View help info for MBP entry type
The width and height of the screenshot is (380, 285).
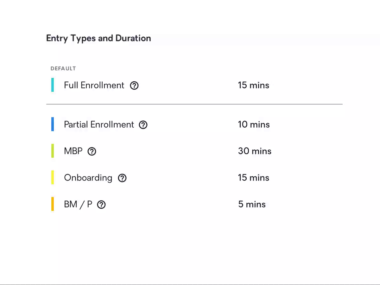tap(92, 151)
